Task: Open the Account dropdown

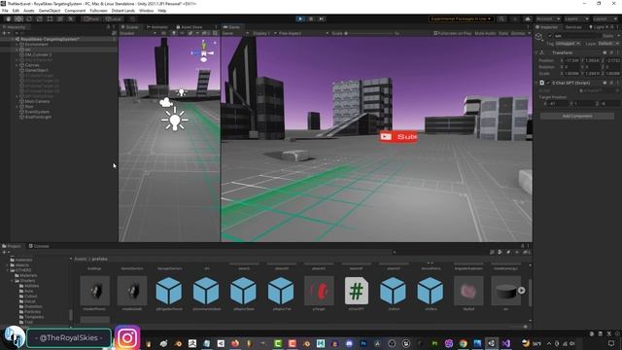Action: tap(548, 18)
